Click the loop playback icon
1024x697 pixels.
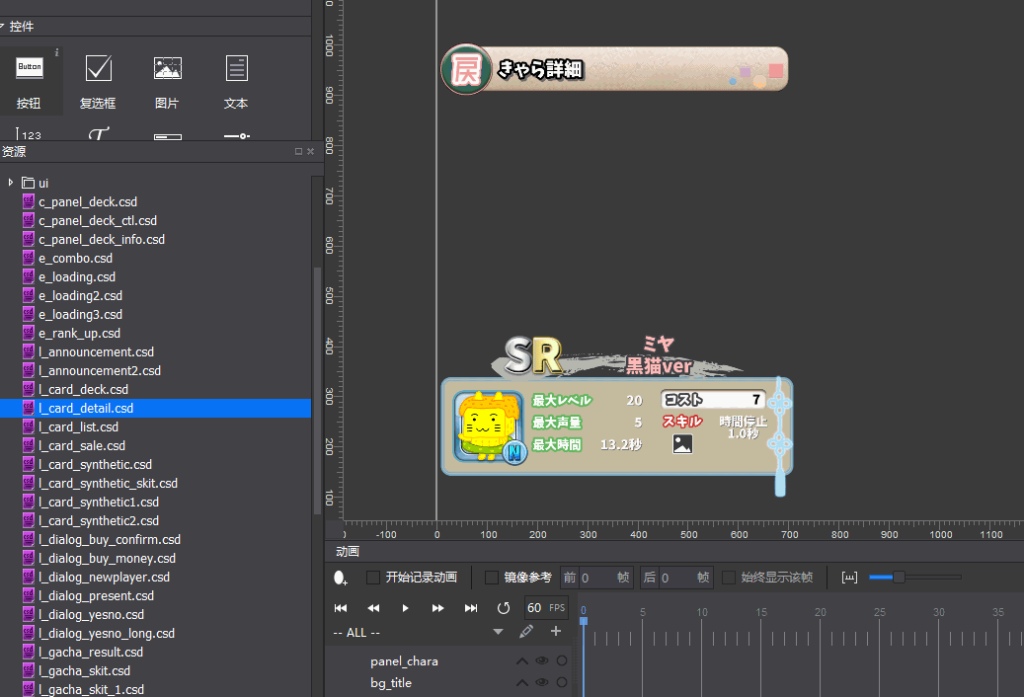pos(504,608)
